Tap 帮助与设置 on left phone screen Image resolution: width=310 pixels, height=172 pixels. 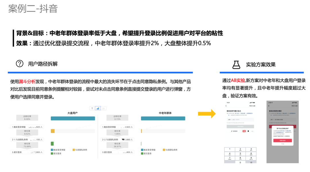(x=252, y=106)
